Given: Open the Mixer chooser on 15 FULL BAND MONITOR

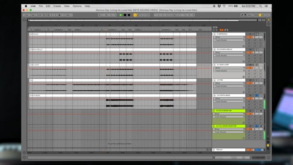Looking at the screenshot, I should click(228, 129).
